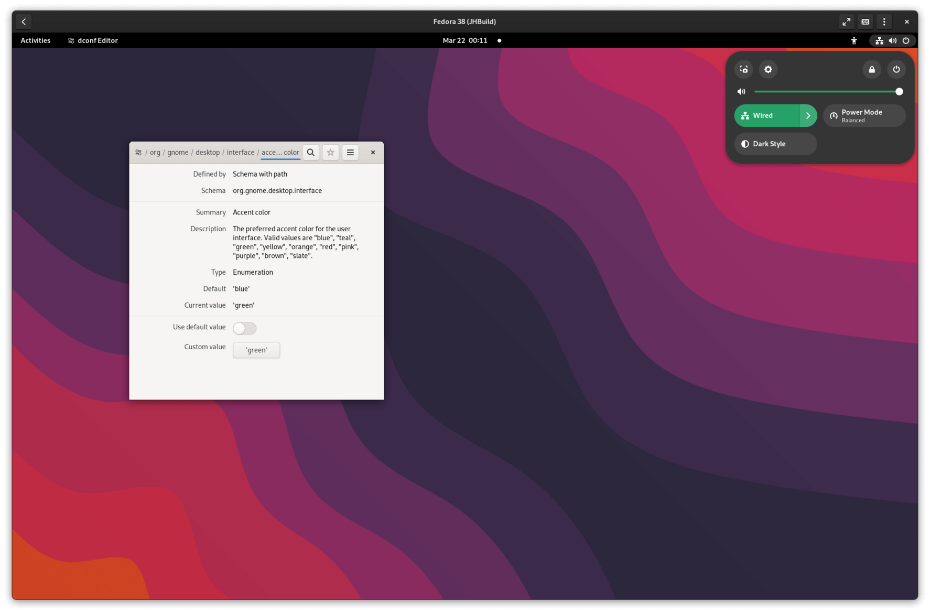The image size is (930, 613).
Task: Open the dconf Editor app menu
Action: [x=93, y=40]
